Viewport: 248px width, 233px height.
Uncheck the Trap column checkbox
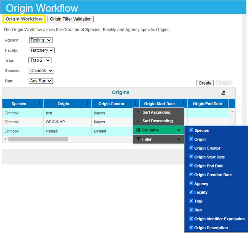pyautogui.click(x=191, y=201)
